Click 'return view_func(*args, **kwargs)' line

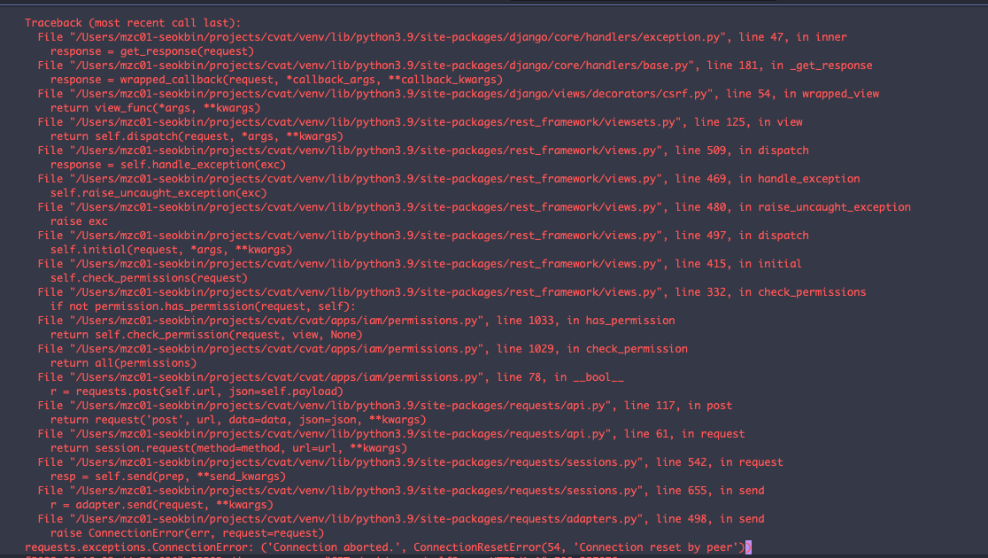pos(155,108)
